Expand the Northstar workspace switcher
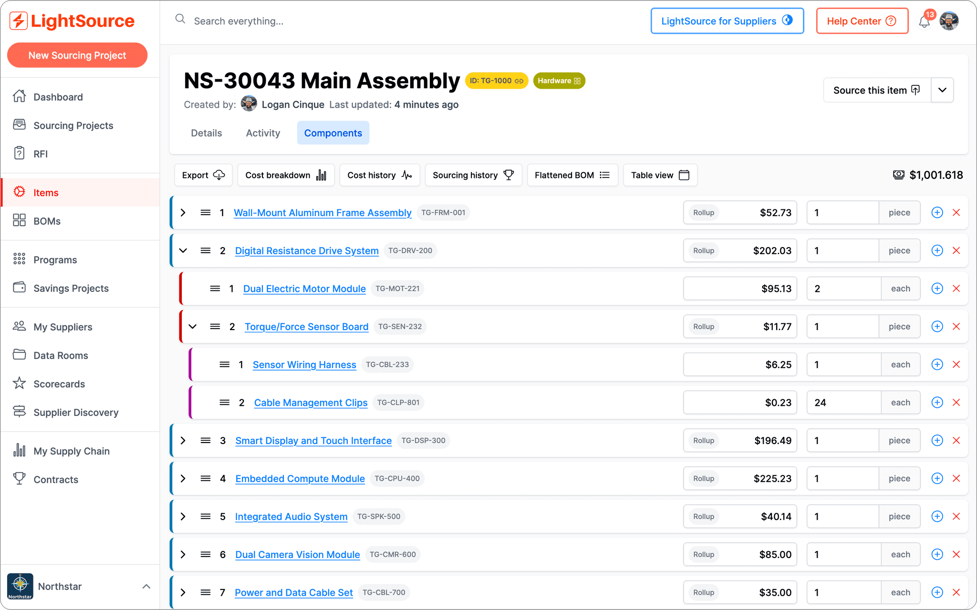The height and width of the screenshot is (610, 977). (x=146, y=586)
